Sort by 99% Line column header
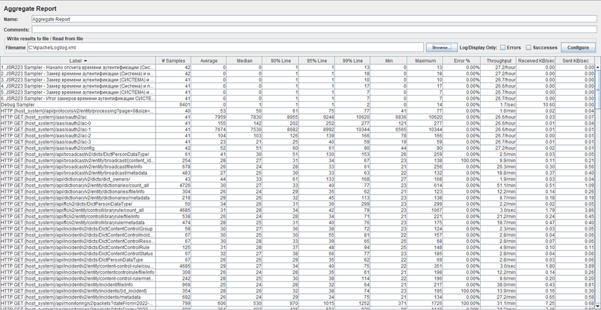 click(x=352, y=60)
